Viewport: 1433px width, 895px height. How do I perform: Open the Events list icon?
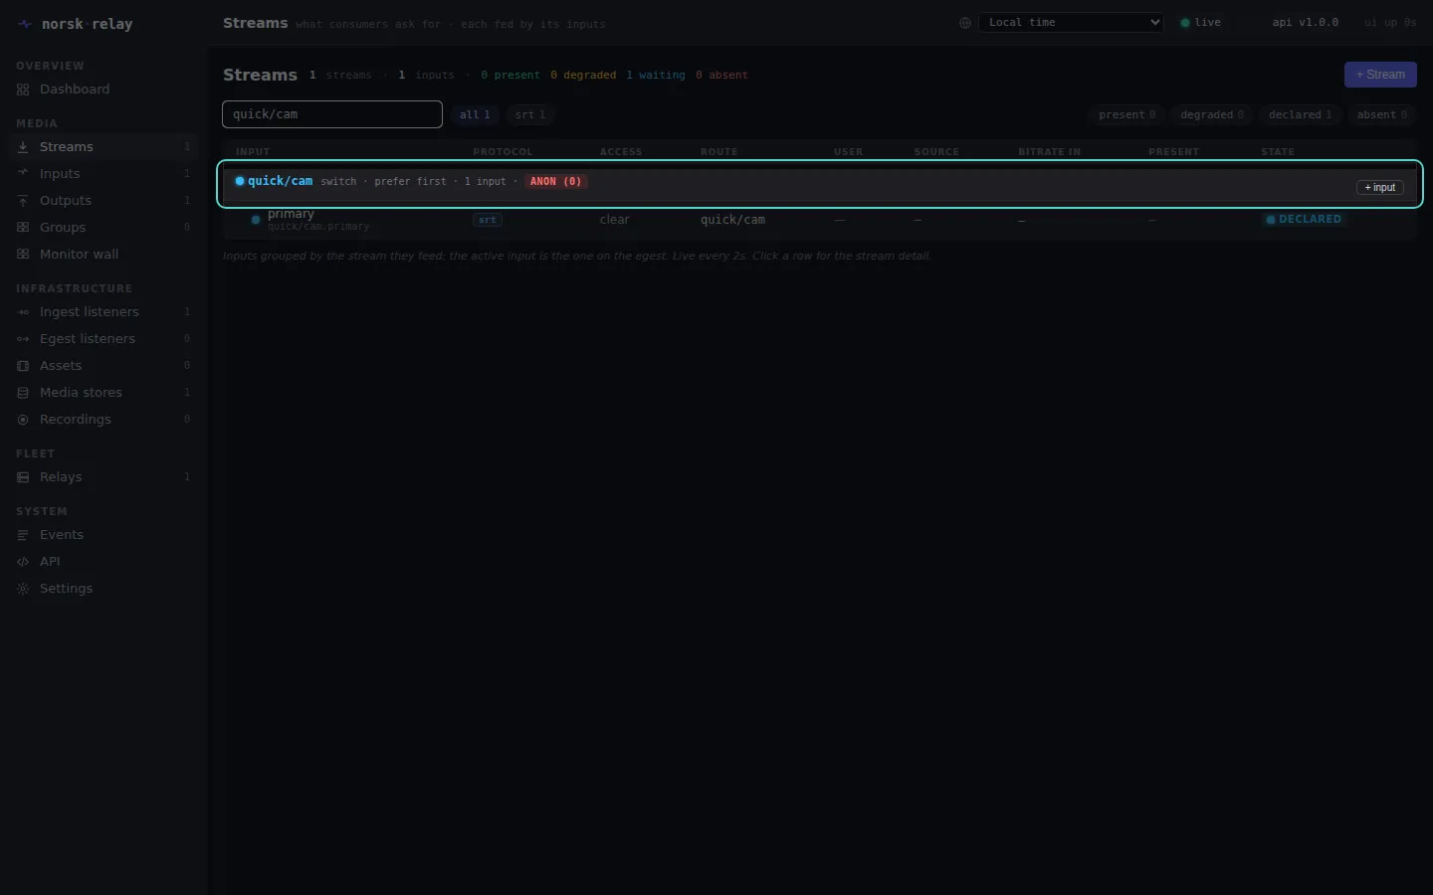click(23, 535)
